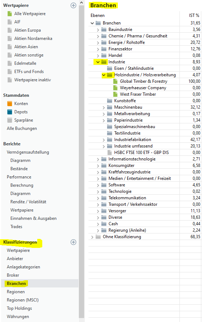Select the Industrie umfassend row
Screen dimensions: 202x322
point(145,146)
